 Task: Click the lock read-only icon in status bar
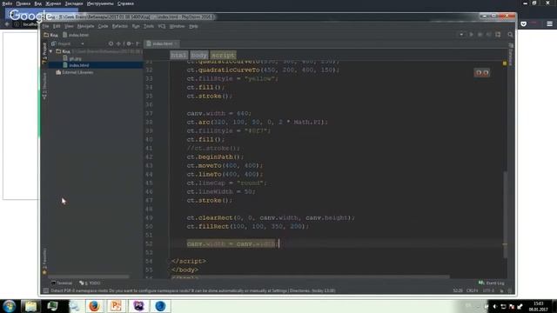click(x=502, y=290)
